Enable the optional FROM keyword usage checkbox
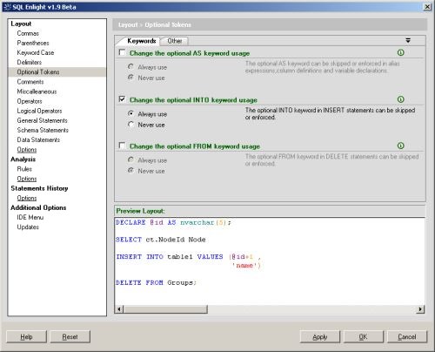The image size is (435, 352). coord(122,146)
